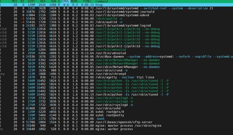
Task: Choose the systemd-logind process row
Action: pos(116,26)
